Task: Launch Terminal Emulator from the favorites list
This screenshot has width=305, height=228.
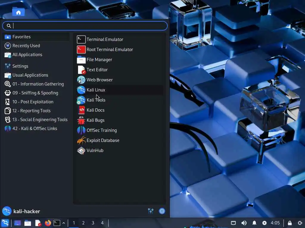Action: [x=120, y=39]
